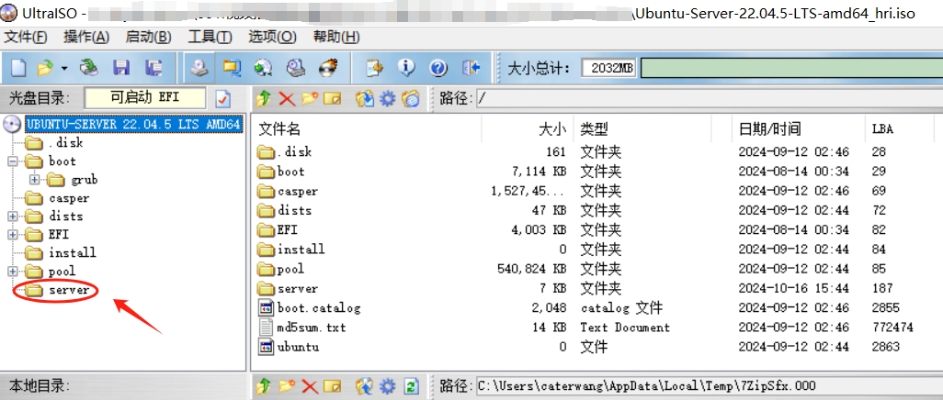The width and height of the screenshot is (943, 400).
Task: Exit UltraISO using door icon
Action: point(471,68)
